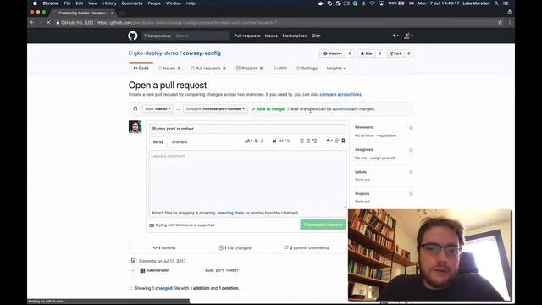This screenshot has height=305, width=542.
Task: Click the branch compare switch icon
Action: pos(135,108)
